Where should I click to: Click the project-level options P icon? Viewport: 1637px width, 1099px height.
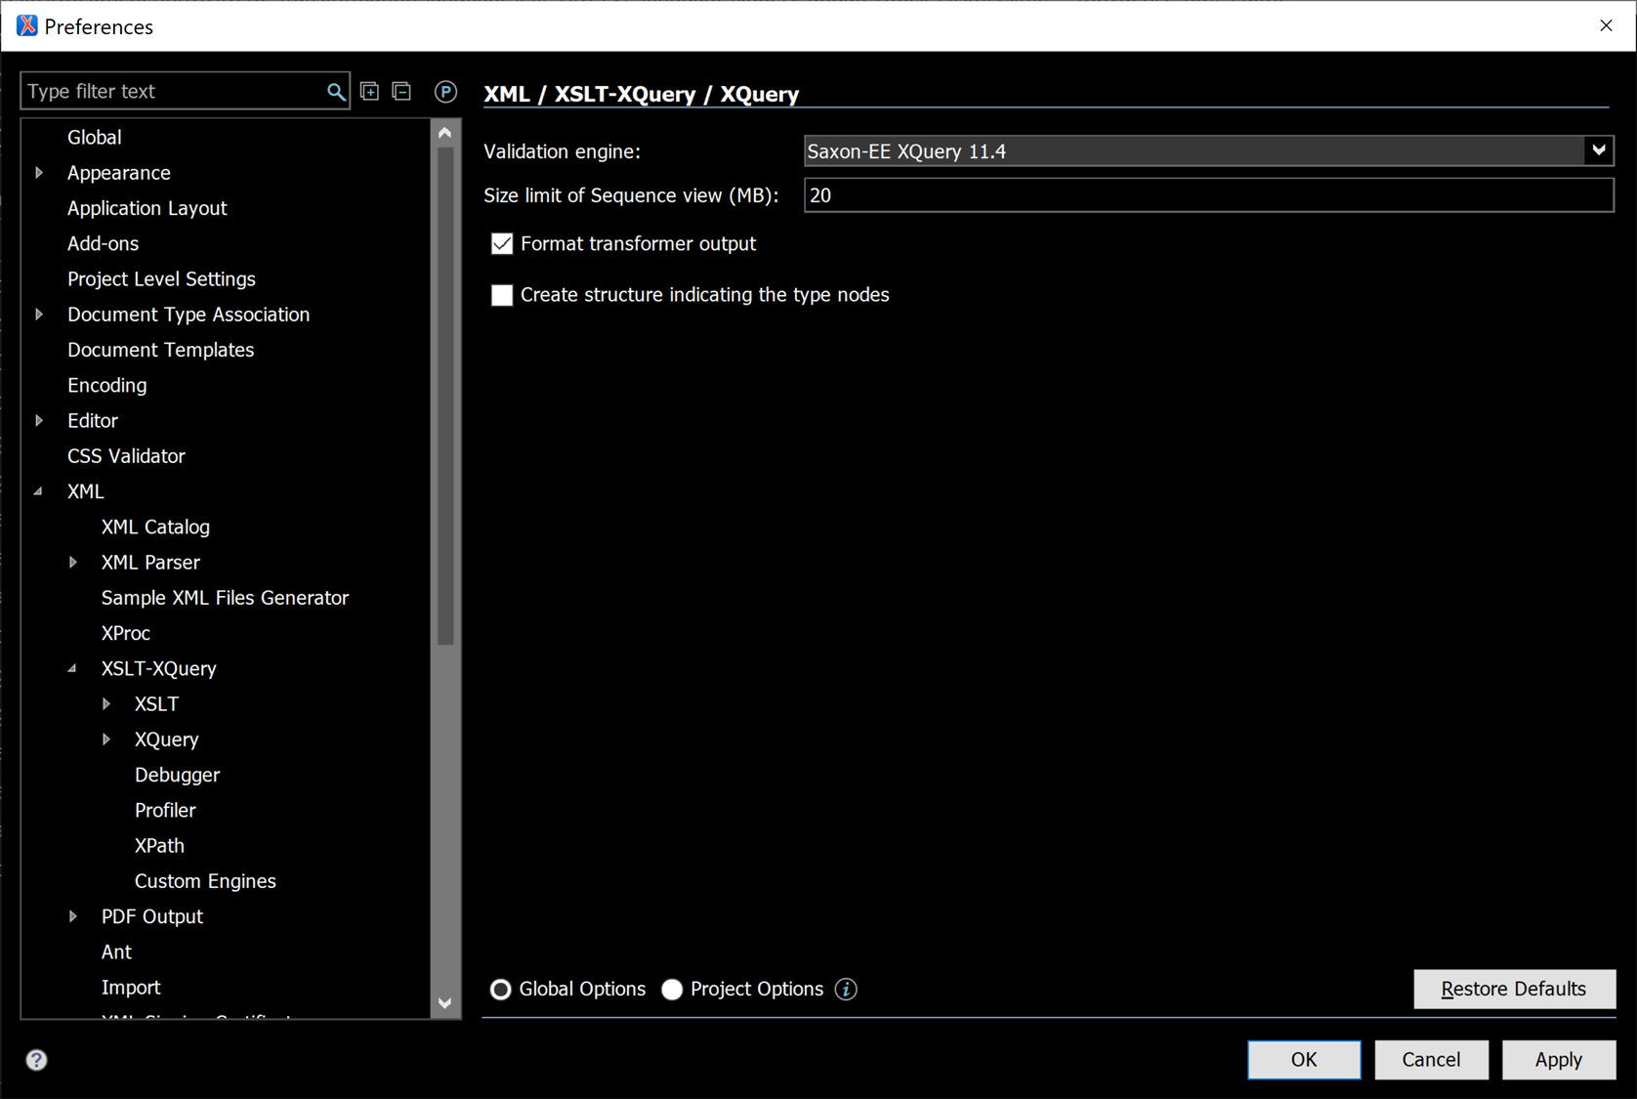[445, 92]
